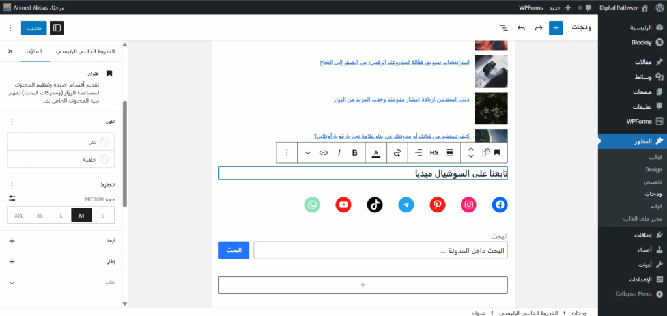Screen dimensions: 667x316
Task: Click the H5 heading level button
Action: click(x=434, y=152)
